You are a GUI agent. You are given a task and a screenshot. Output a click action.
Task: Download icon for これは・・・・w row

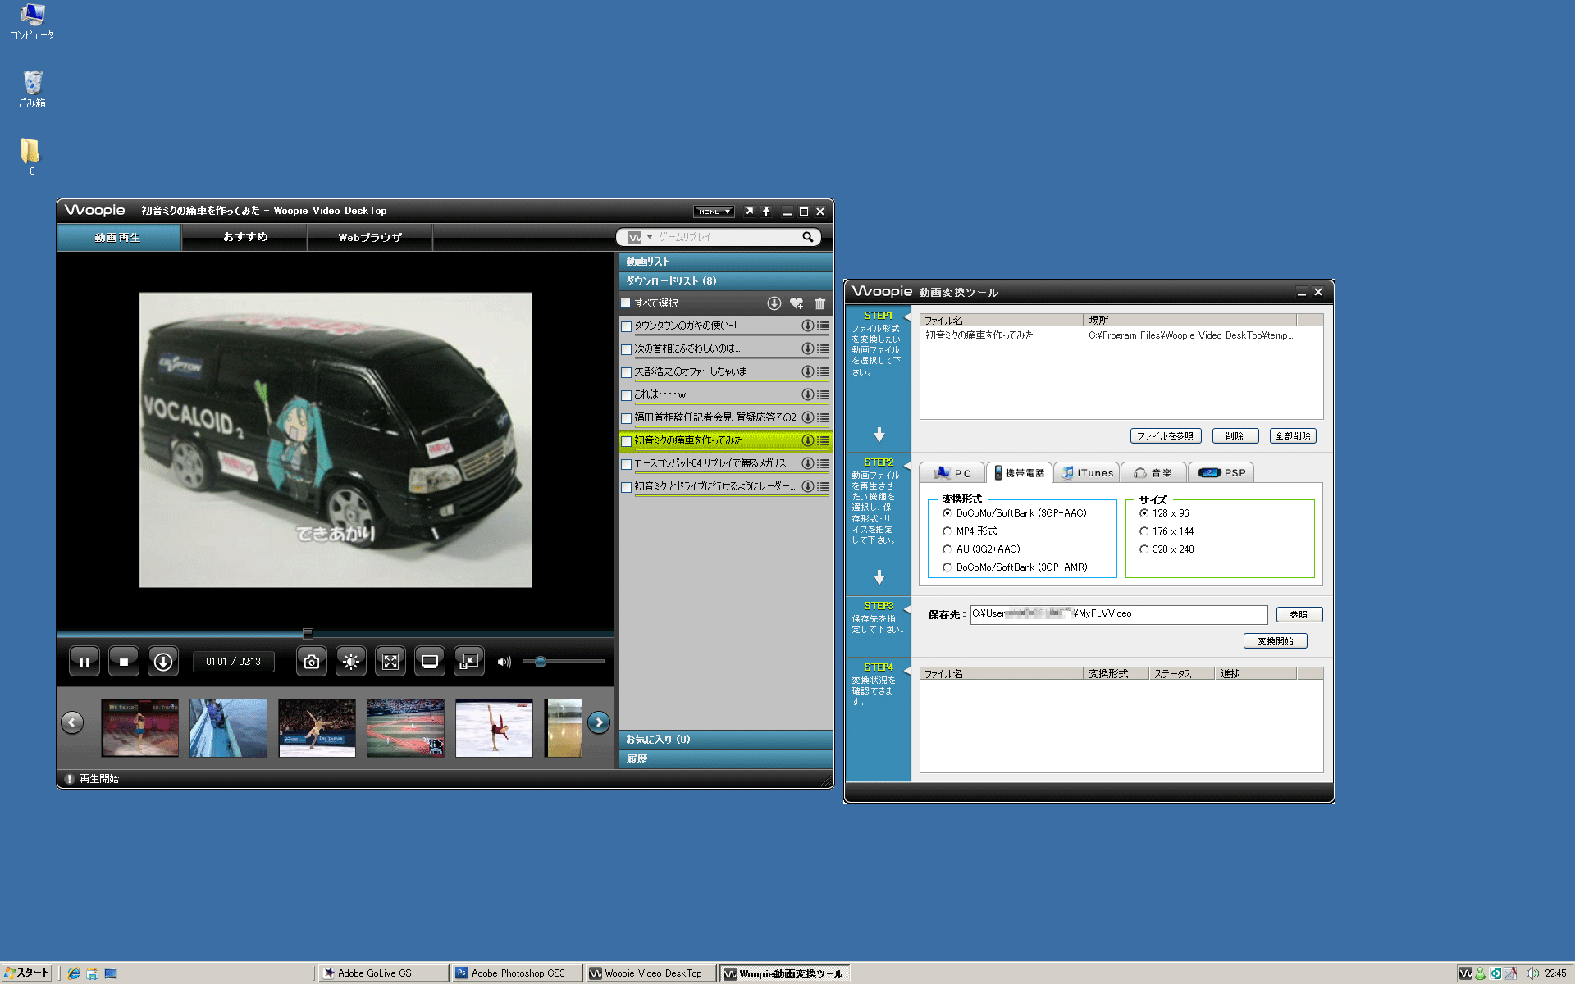pyautogui.click(x=807, y=394)
